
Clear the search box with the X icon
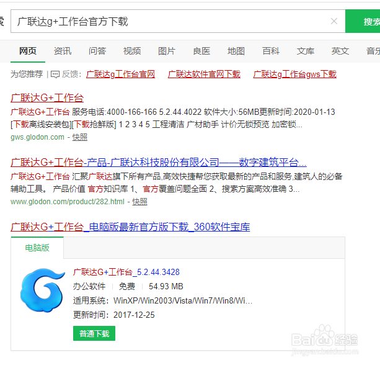(x=334, y=21)
